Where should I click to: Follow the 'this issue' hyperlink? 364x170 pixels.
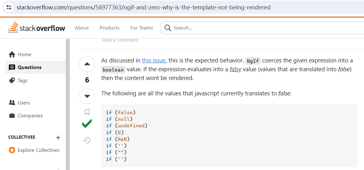[x=154, y=61]
